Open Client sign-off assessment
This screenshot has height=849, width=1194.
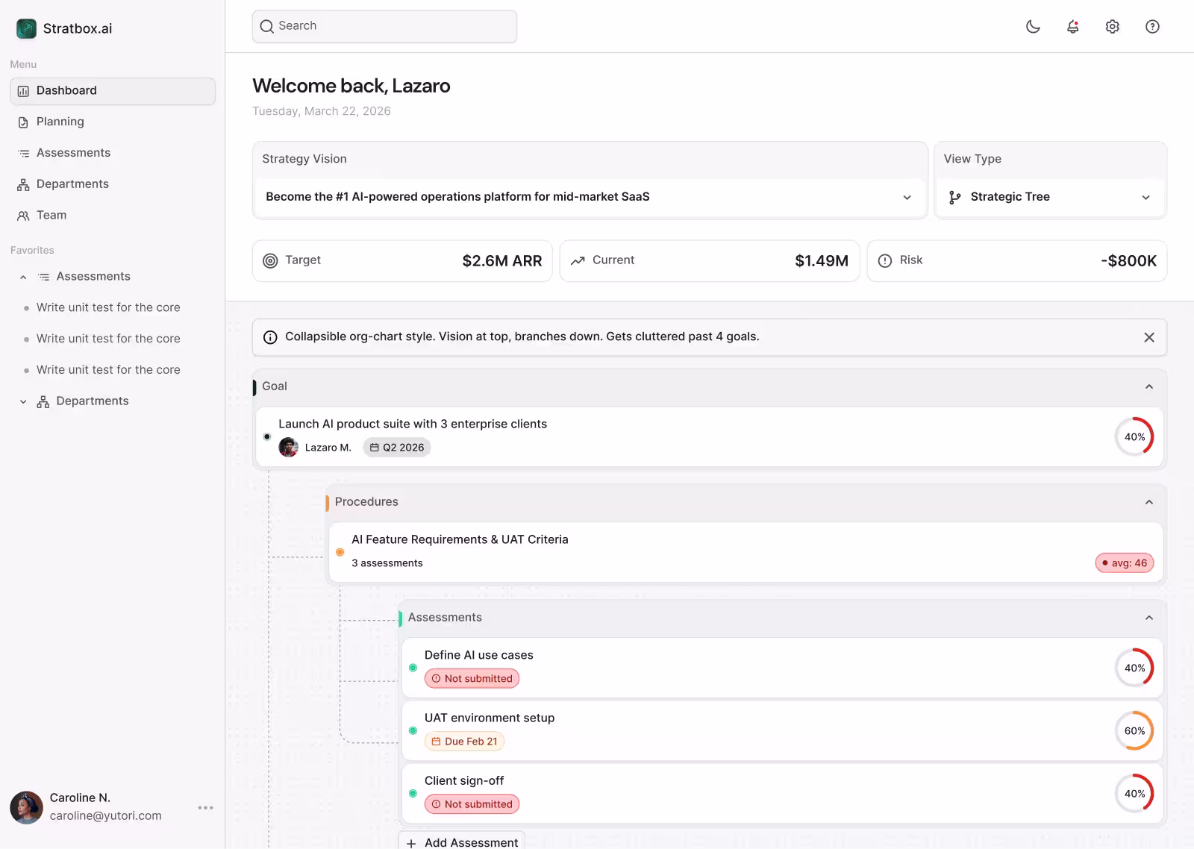pyautogui.click(x=783, y=793)
